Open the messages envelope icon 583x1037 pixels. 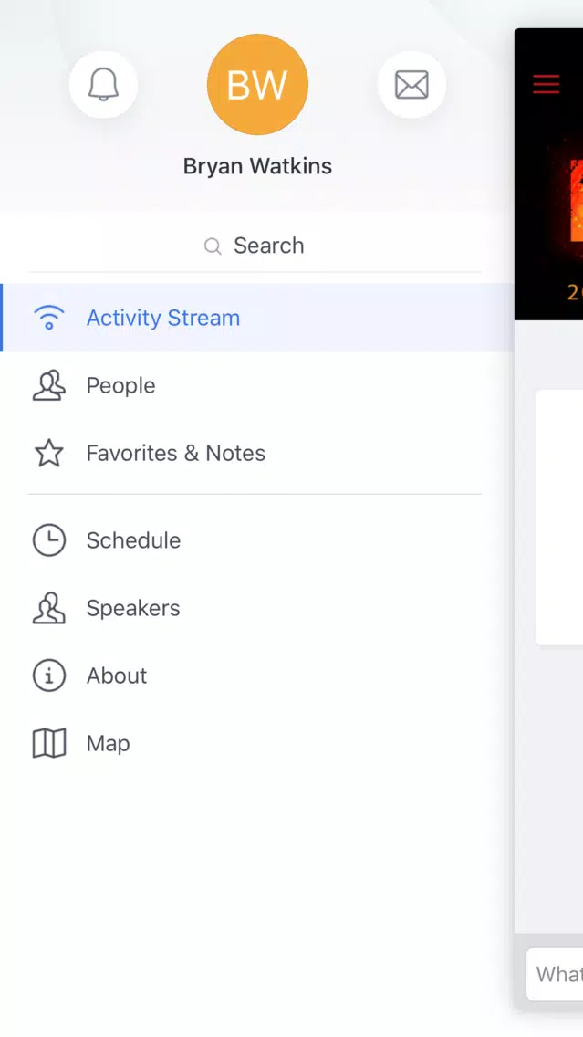(411, 85)
